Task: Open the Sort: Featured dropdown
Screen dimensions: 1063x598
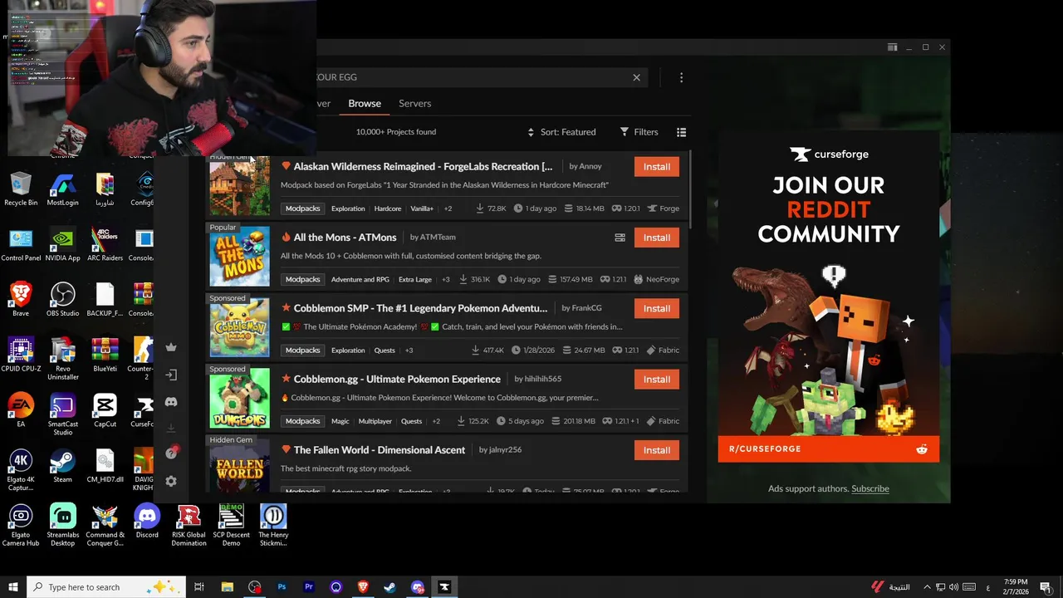Action: pos(561,132)
